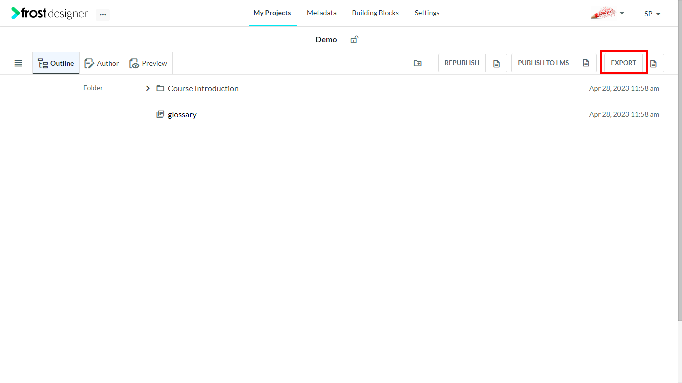The image size is (682, 383).
Task: Open the document icon beside EXPORT
Action: 653,63
